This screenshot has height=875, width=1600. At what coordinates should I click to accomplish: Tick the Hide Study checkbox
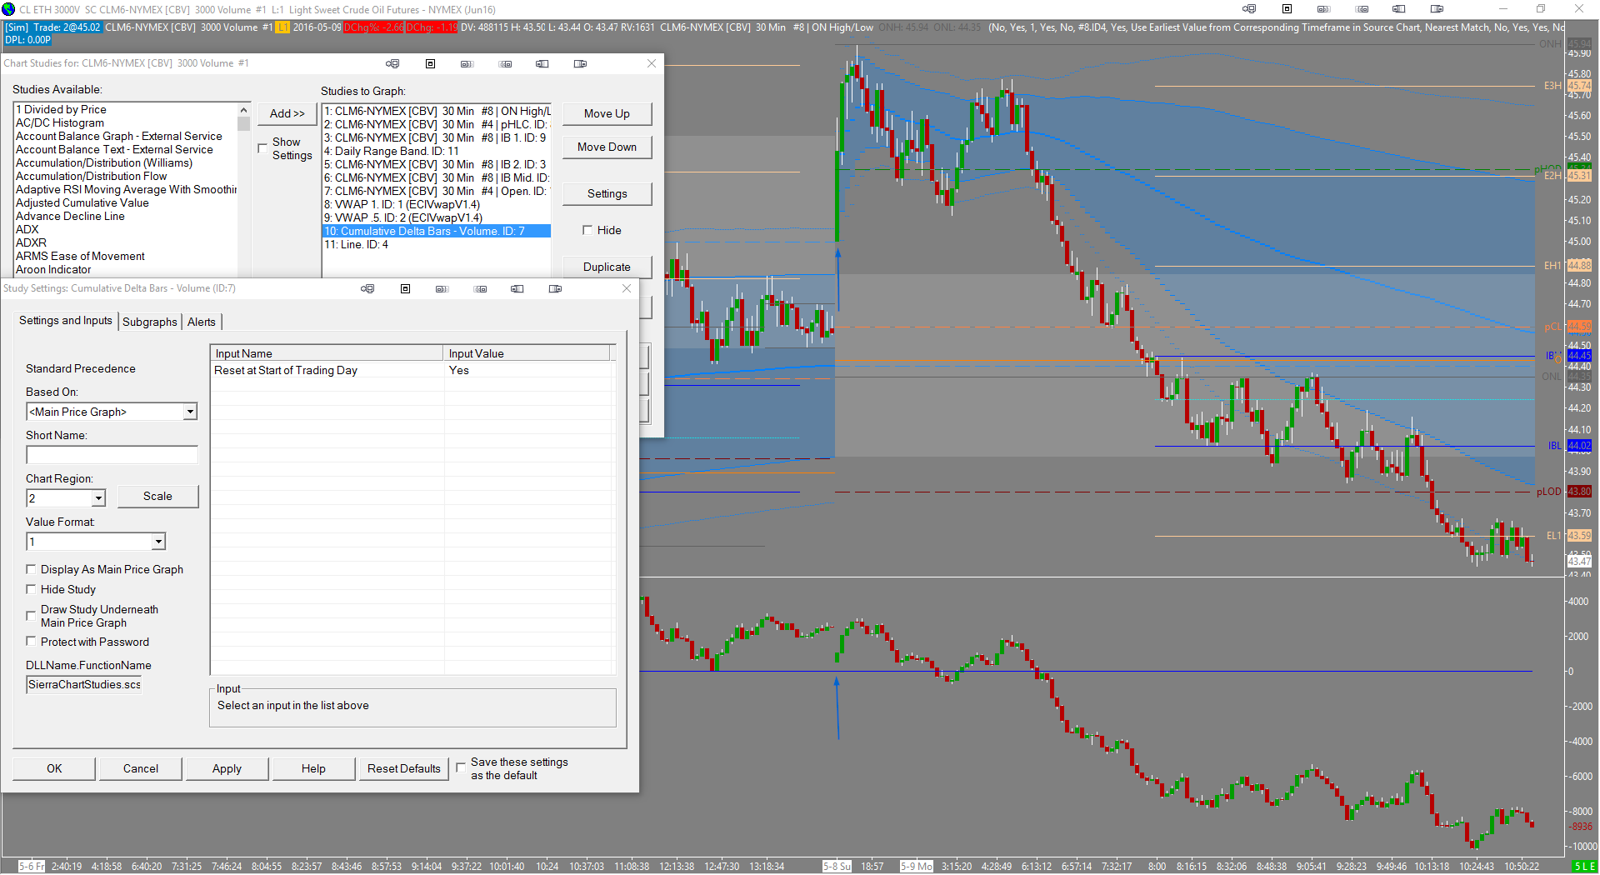click(32, 589)
